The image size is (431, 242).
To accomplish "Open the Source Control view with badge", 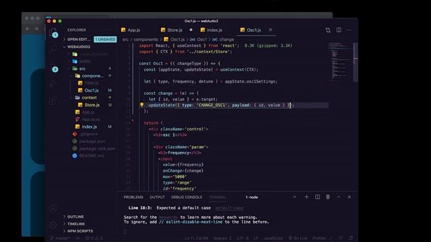I will coord(54,67).
